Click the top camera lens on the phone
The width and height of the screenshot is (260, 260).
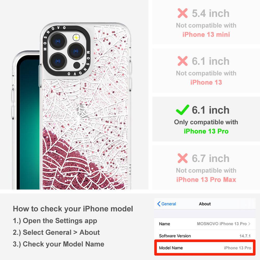(x=58, y=41)
